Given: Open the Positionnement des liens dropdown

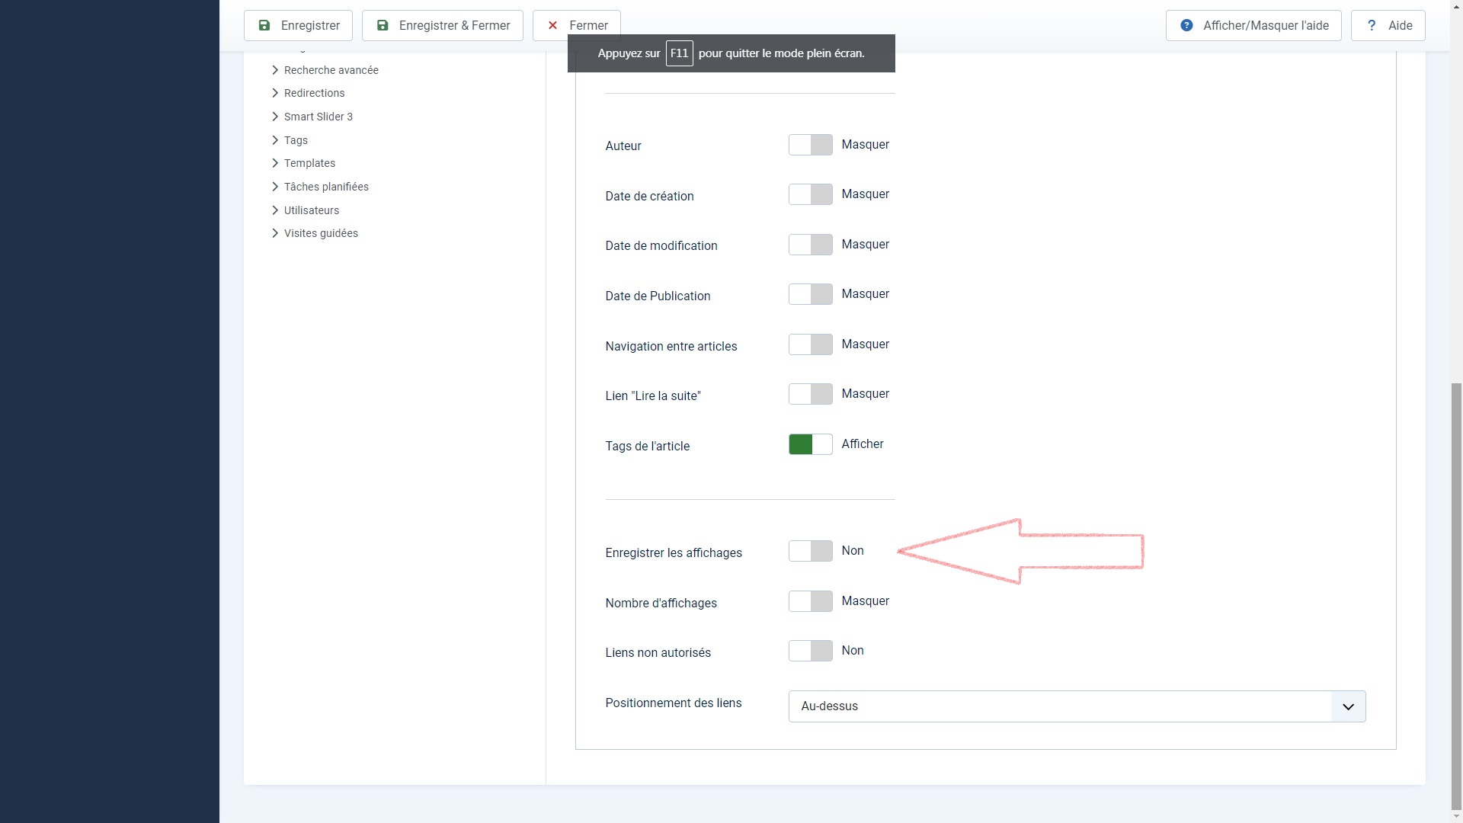Looking at the screenshot, I should [x=1076, y=706].
